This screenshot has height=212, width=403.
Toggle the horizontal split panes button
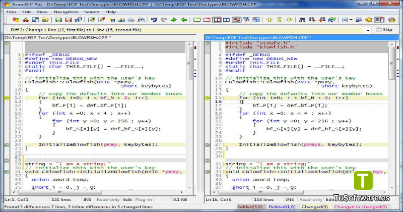click(226, 20)
